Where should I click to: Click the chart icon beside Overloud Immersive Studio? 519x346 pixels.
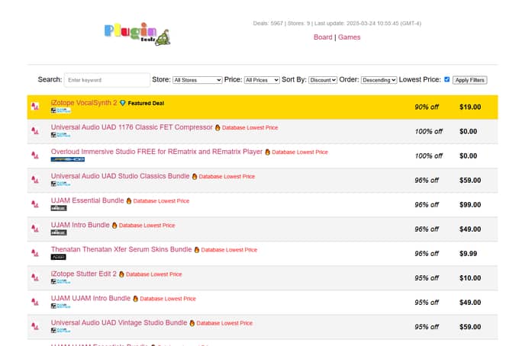pyautogui.click(x=35, y=155)
